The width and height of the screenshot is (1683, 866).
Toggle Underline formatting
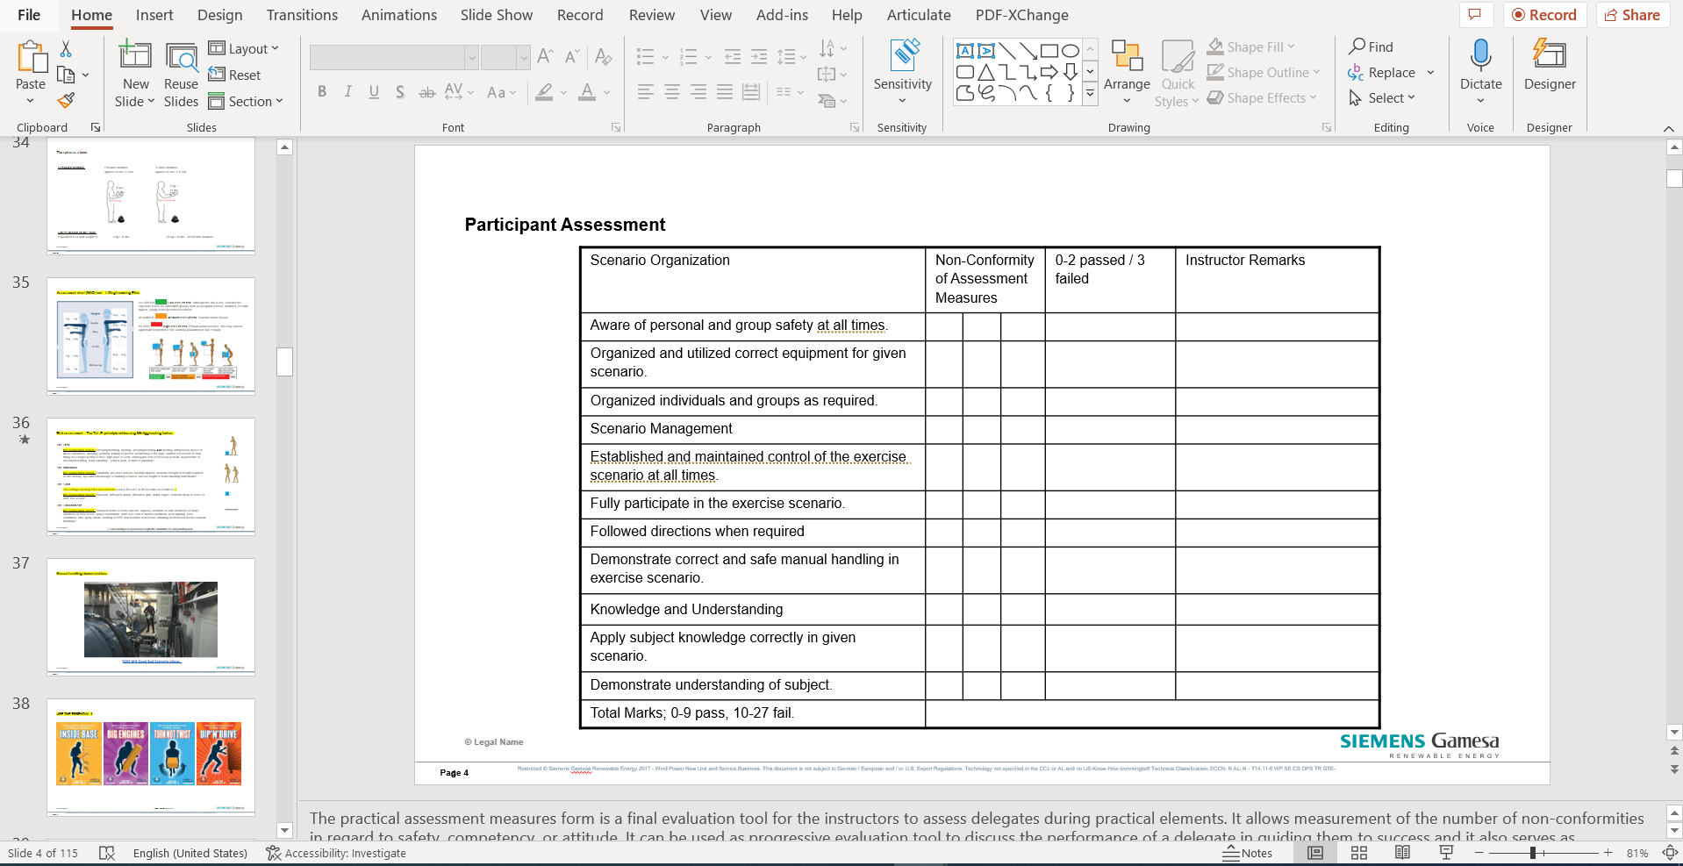tap(374, 92)
